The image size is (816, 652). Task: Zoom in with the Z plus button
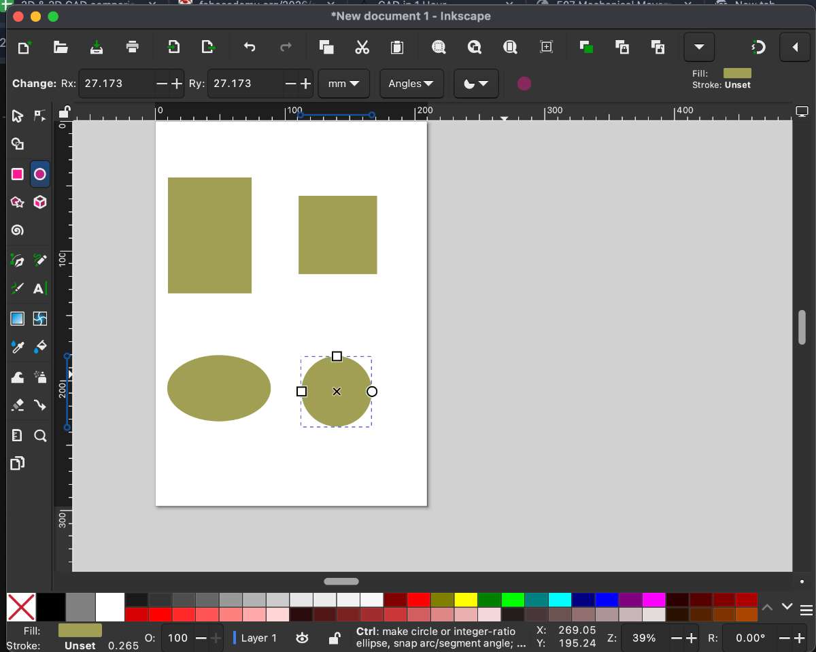692,638
